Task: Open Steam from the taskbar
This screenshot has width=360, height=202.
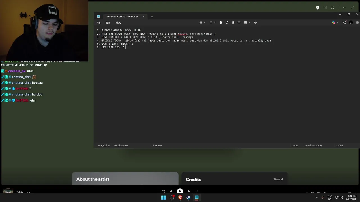Action: [x=188, y=198]
